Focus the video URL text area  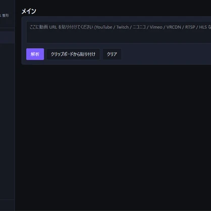pyautogui.click(x=119, y=32)
